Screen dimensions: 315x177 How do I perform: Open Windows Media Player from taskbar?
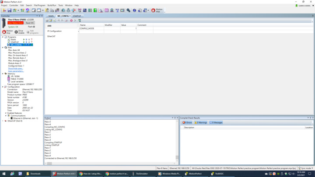click(x=169, y=174)
